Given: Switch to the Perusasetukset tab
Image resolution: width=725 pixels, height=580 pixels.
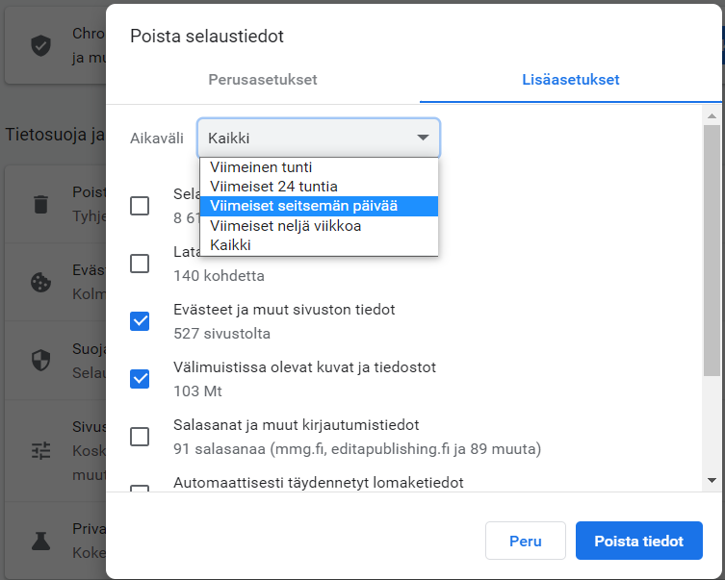Looking at the screenshot, I should (263, 80).
